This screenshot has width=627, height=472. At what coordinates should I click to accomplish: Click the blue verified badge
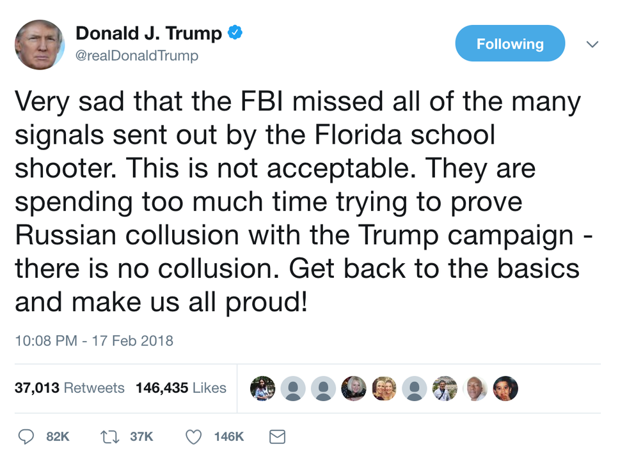click(235, 33)
